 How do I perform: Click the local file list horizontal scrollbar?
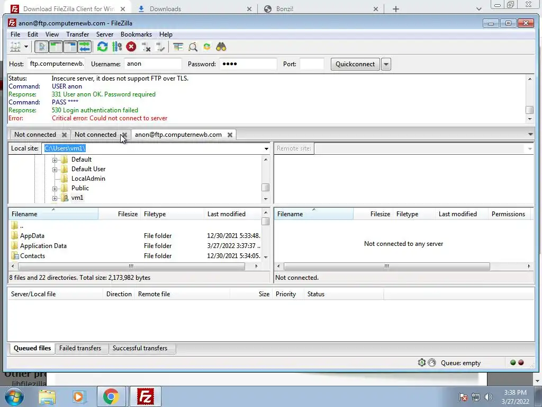pos(131,266)
